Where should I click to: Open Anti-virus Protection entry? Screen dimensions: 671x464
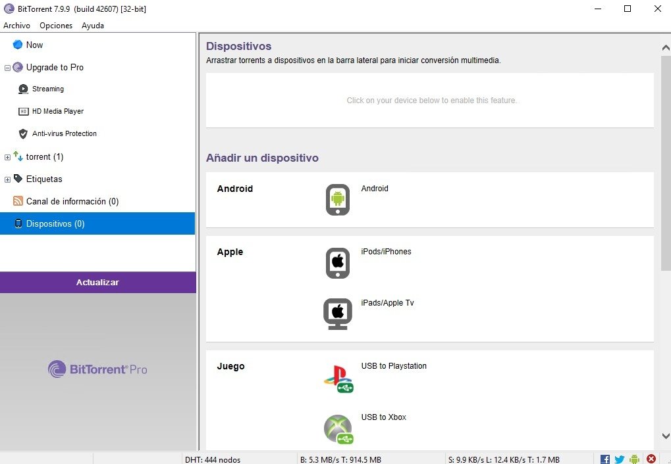(64, 133)
